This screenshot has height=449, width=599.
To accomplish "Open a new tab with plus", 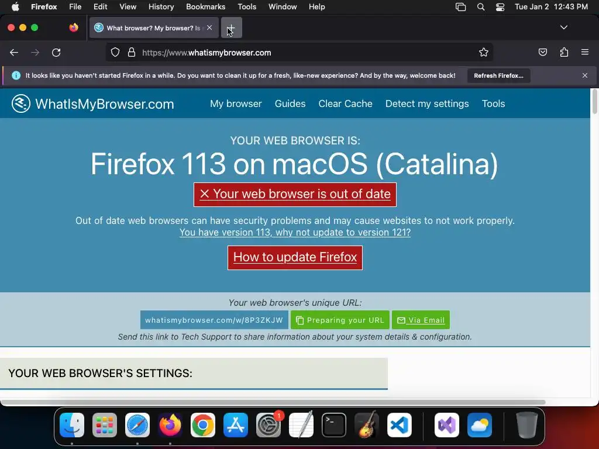I will 231,27.
